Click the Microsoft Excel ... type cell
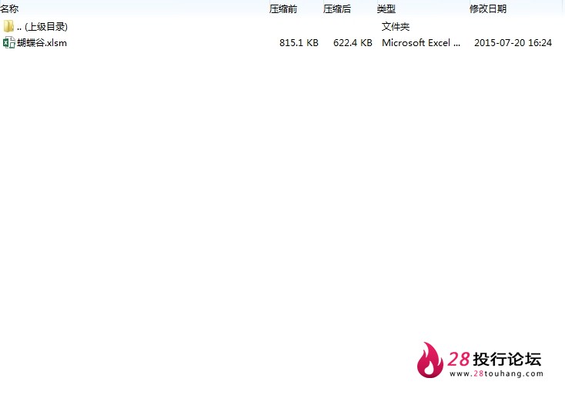Viewport: 565px width, 398px height. click(421, 43)
